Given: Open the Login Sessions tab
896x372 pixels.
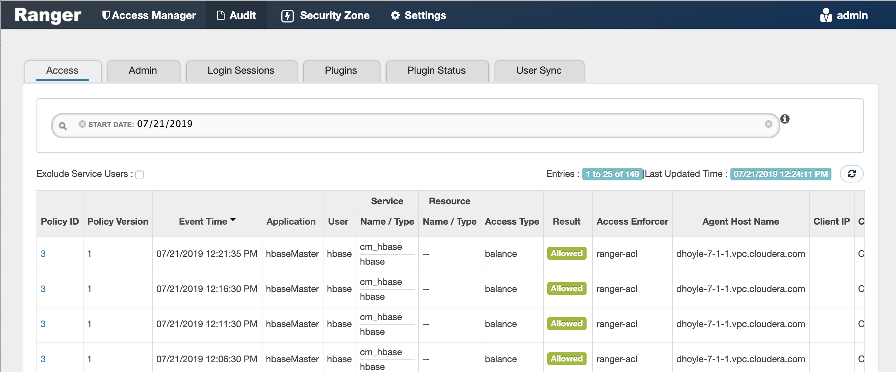Looking at the screenshot, I should (241, 70).
